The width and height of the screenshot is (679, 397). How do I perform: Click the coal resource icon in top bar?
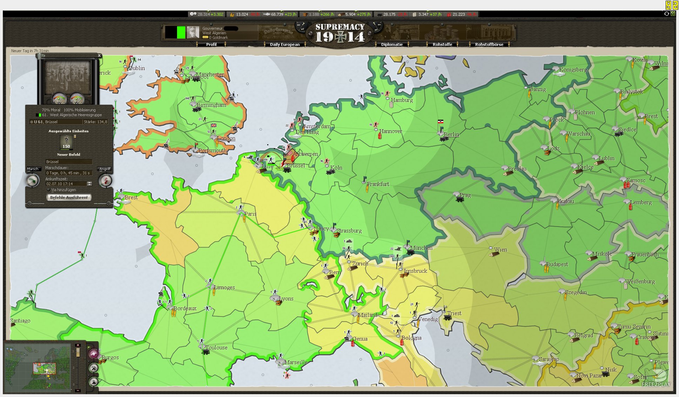point(379,14)
